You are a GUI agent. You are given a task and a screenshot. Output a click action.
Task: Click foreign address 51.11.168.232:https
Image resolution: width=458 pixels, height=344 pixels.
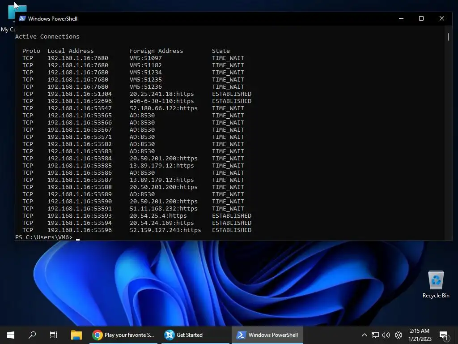(x=164, y=209)
